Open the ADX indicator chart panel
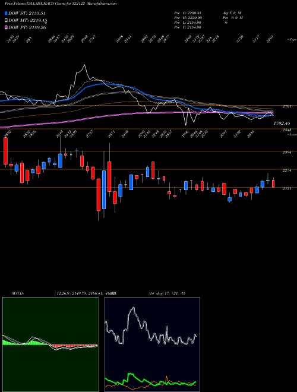297x392 pixels. pos(152,344)
